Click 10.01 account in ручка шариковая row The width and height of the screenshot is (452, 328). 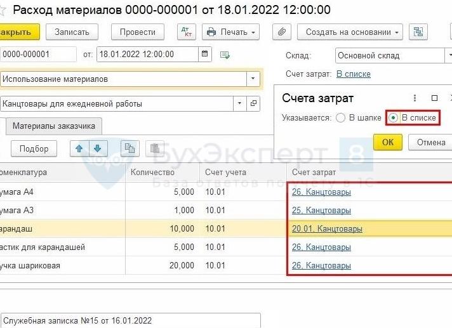point(215,266)
